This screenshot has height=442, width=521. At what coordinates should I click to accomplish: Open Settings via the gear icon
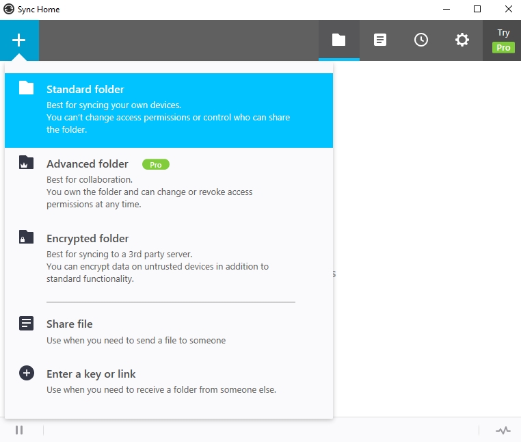[x=462, y=40]
